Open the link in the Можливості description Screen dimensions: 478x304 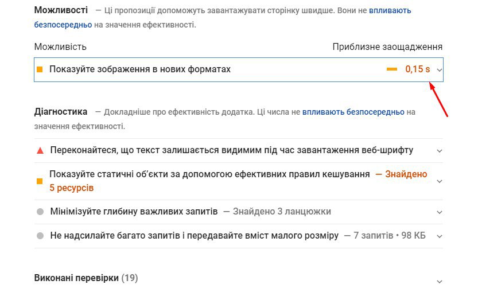pos(390,10)
